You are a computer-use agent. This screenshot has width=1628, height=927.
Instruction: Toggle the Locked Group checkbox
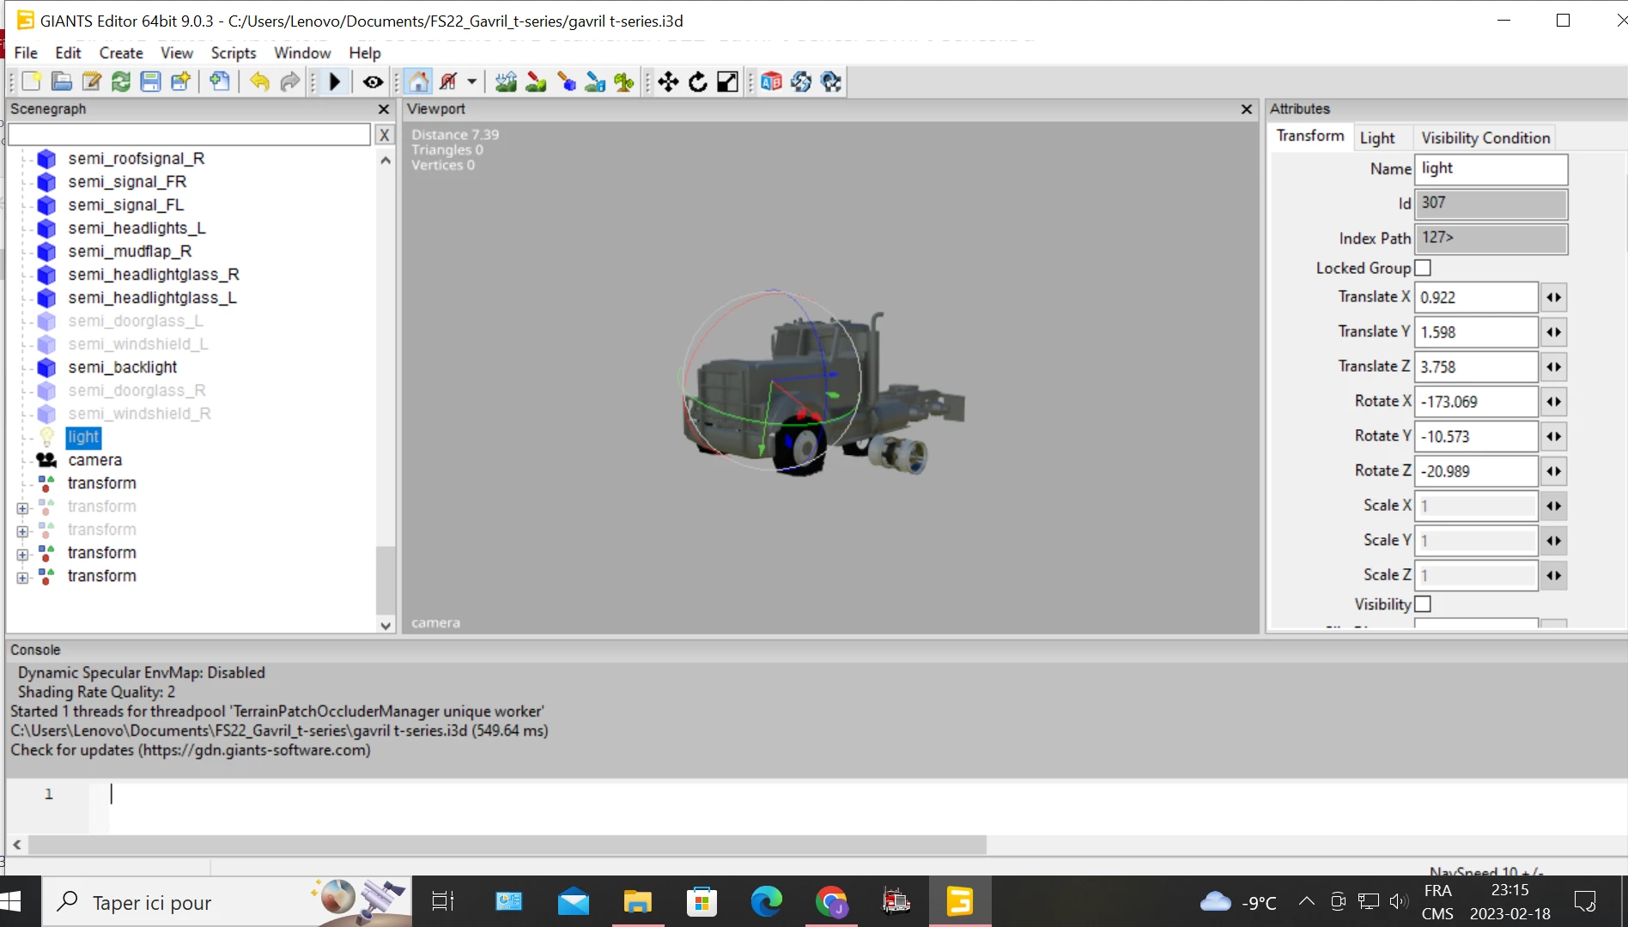pos(1423,268)
